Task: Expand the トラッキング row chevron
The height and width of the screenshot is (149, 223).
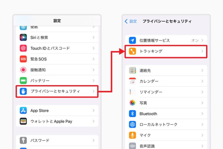Action: tap(202, 51)
